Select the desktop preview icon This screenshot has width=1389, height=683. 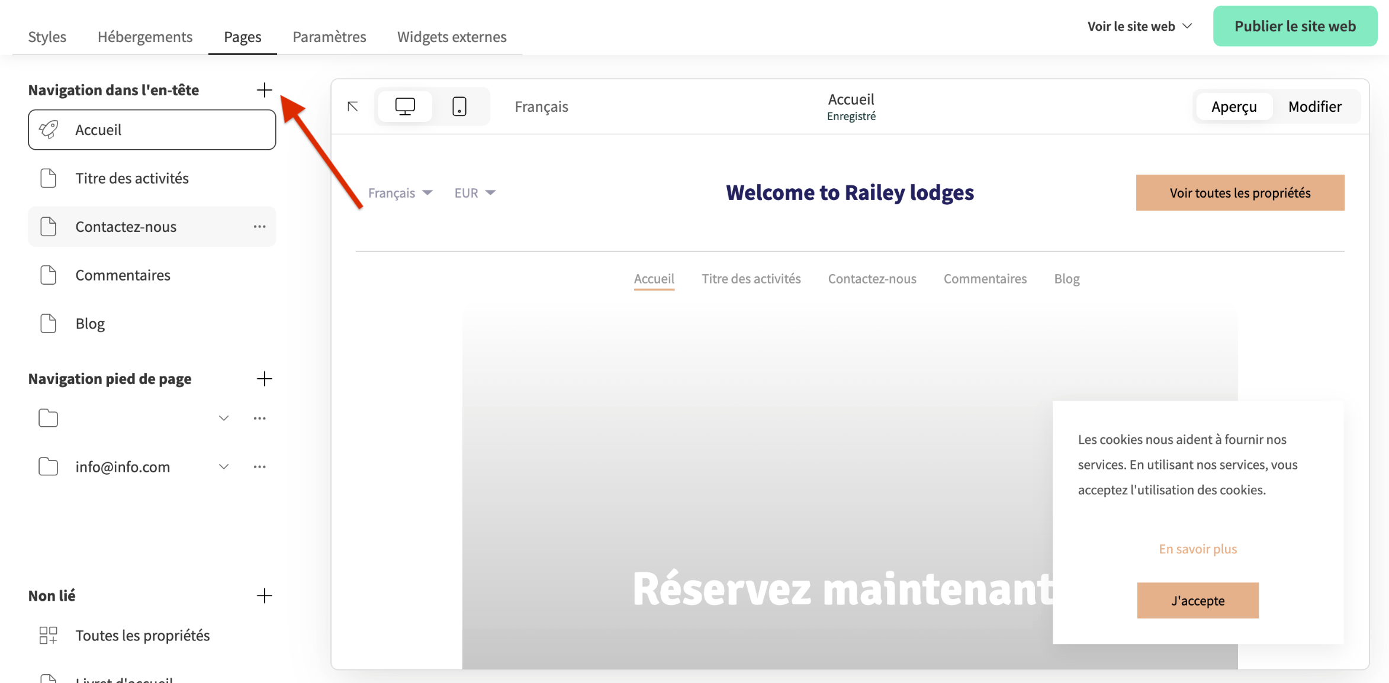[x=405, y=106]
